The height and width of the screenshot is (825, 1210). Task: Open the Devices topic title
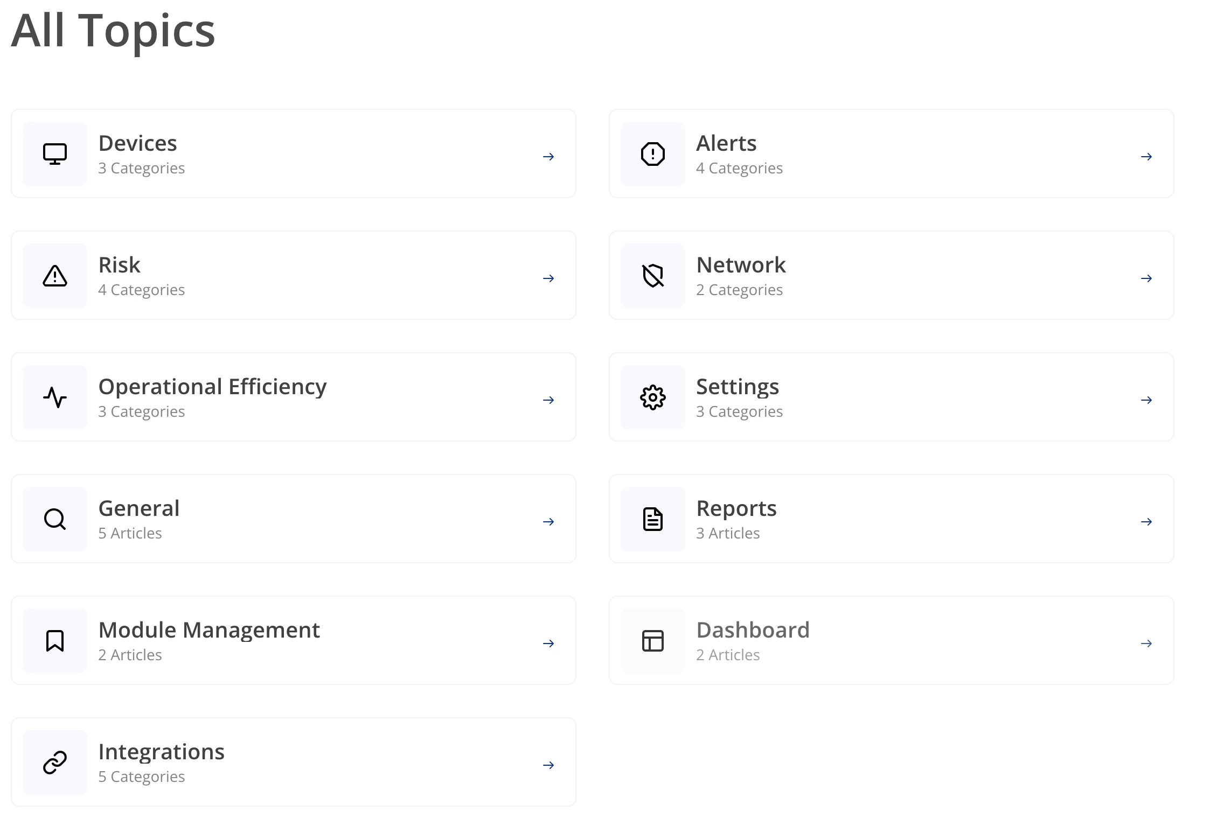pos(137,143)
